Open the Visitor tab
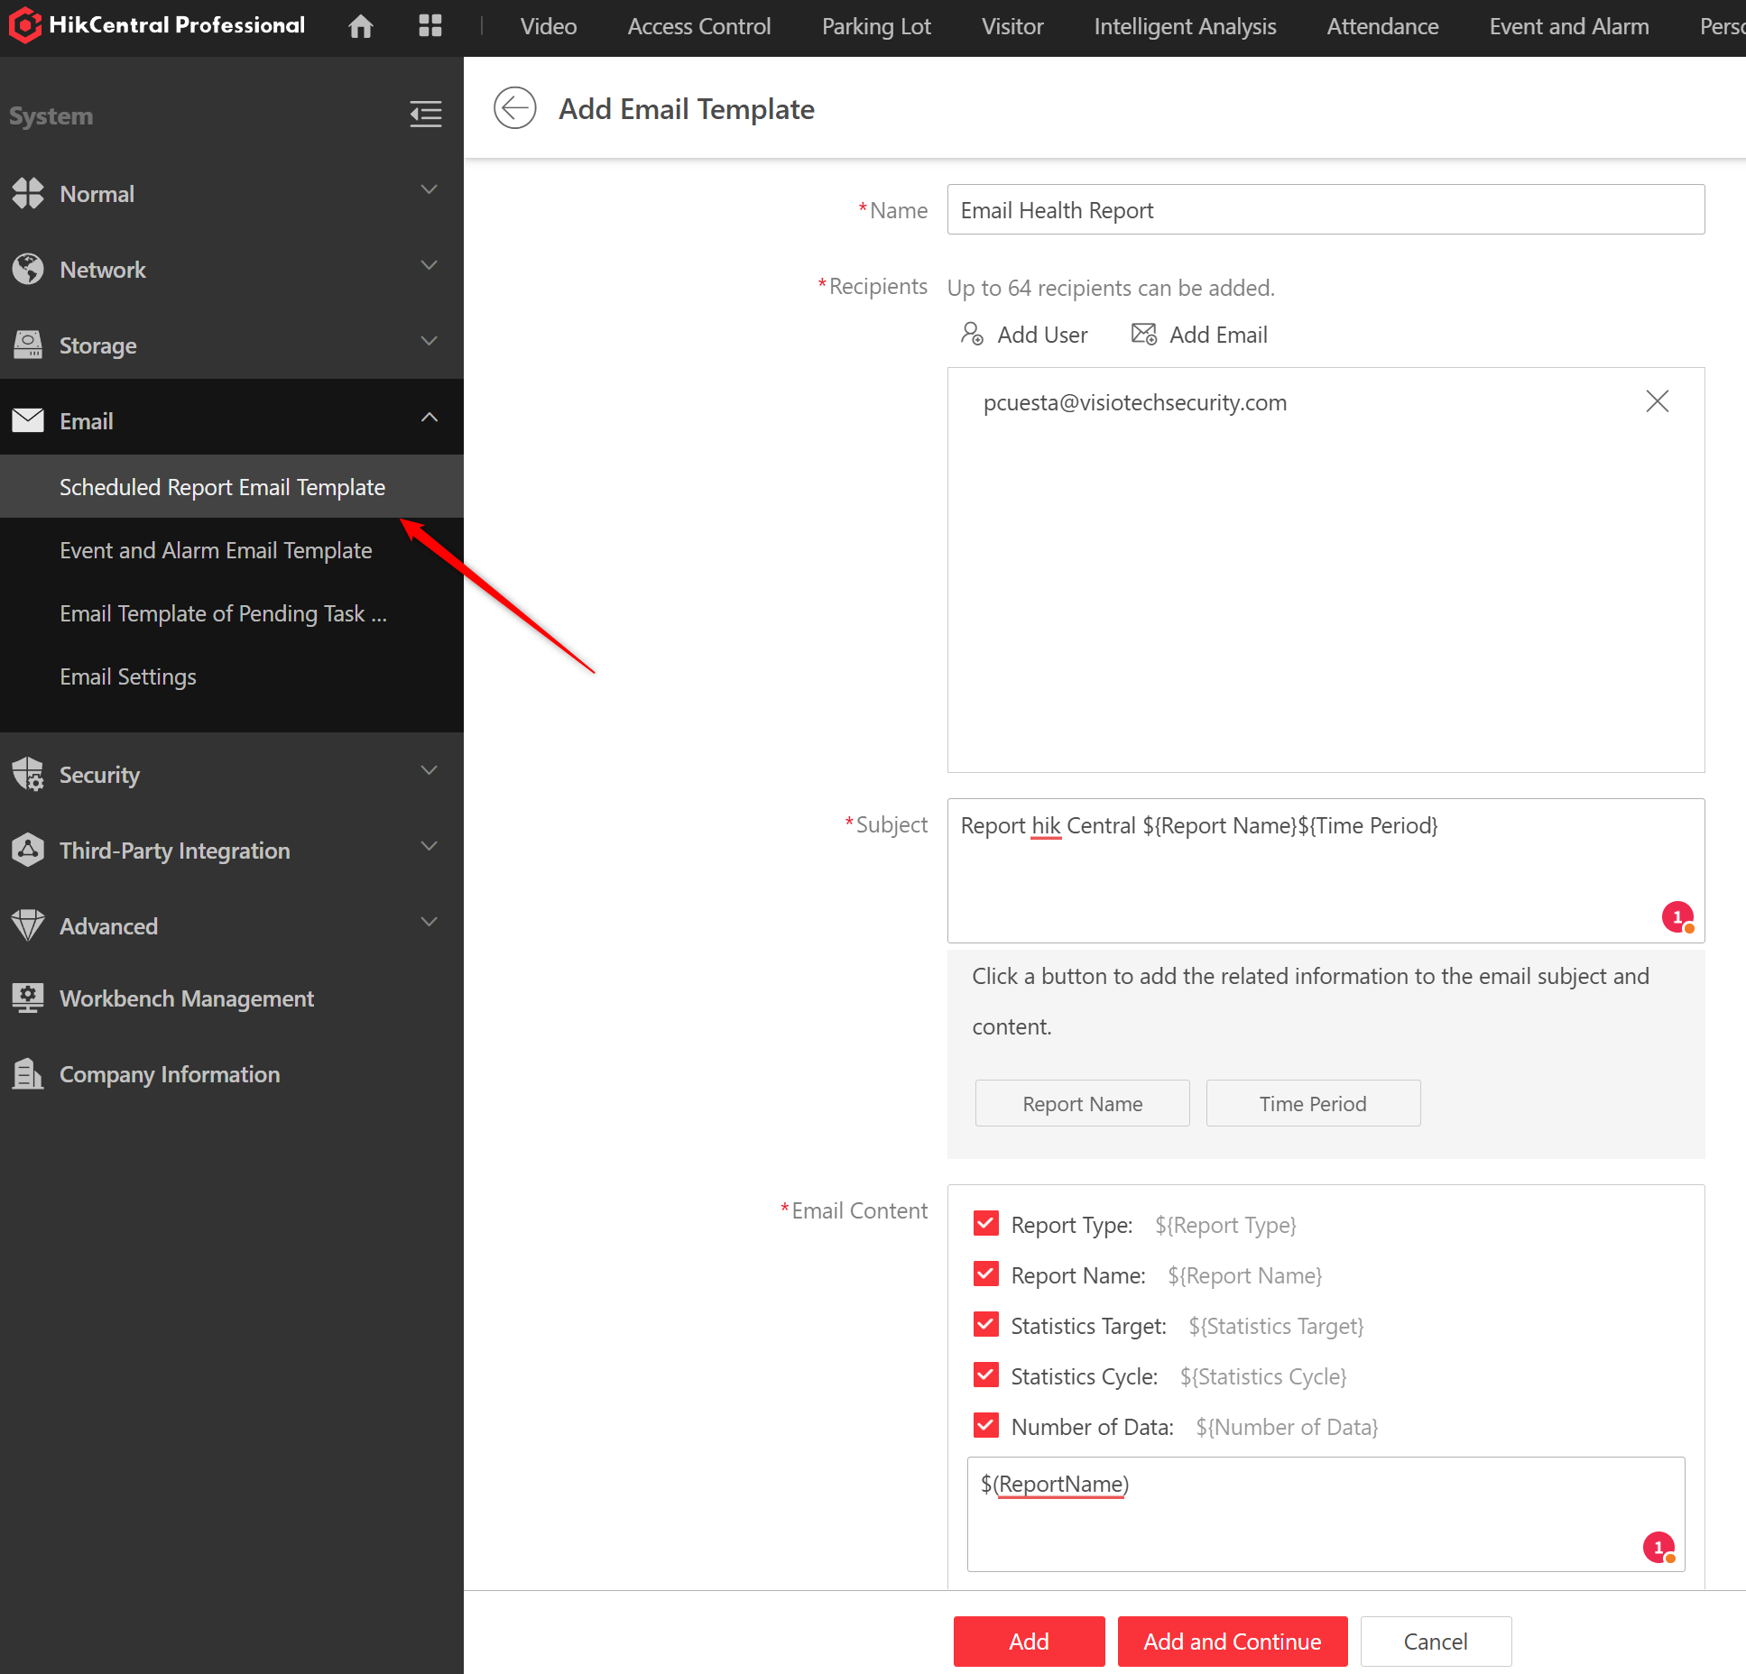1746x1674 pixels. (x=1012, y=26)
